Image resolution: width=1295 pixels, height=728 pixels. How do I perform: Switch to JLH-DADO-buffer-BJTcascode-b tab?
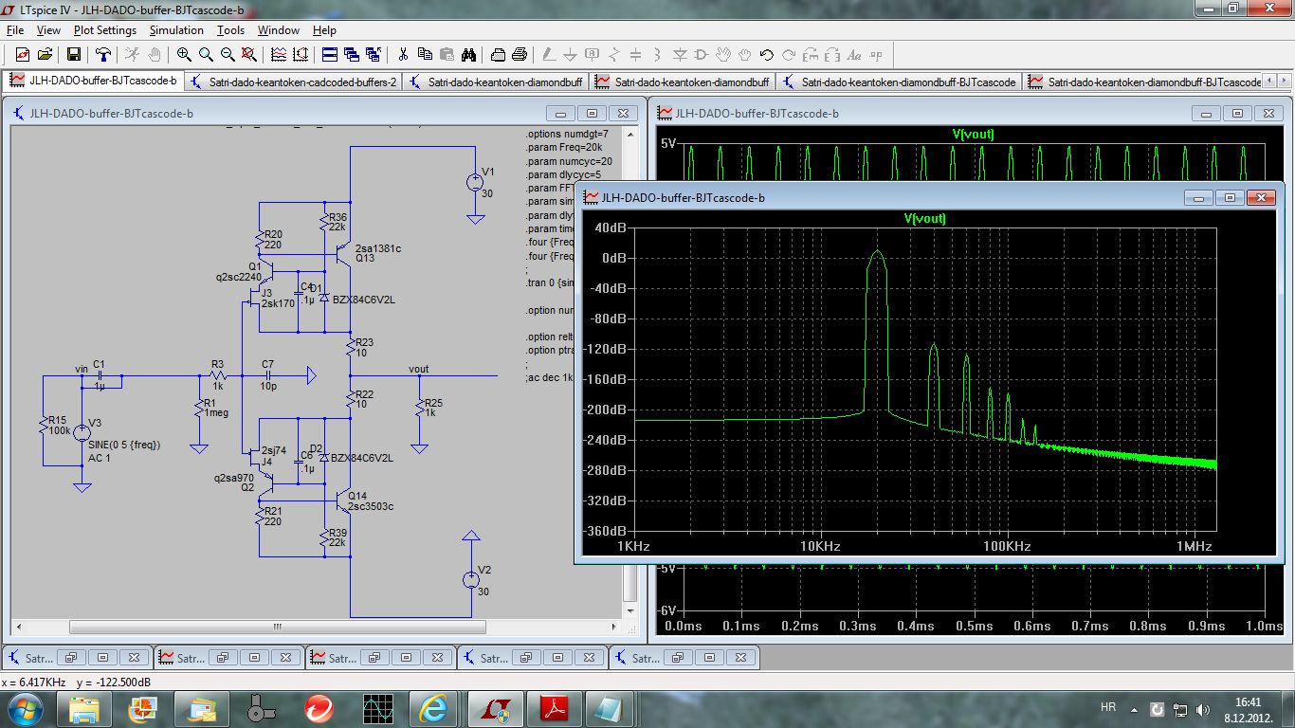[x=93, y=82]
